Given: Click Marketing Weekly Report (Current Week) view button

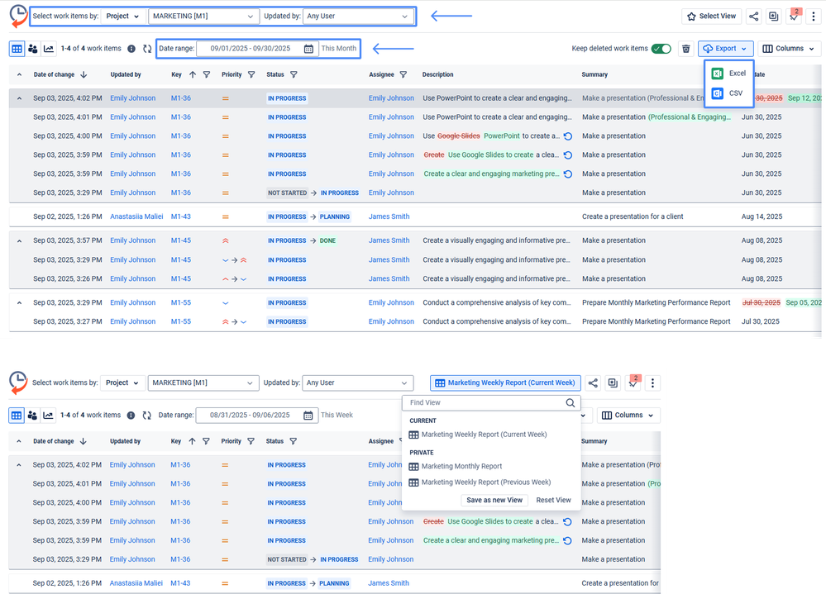Looking at the screenshot, I should pos(506,383).
